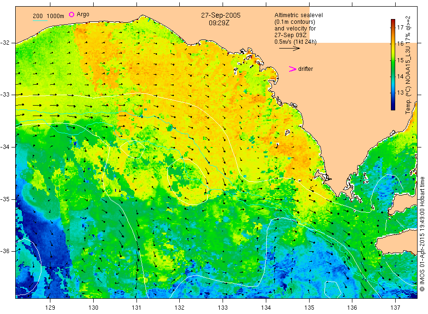Image resolution: width=428 pixels, height=314 pixels.
Task: Click the 'Argo' legend label
Action: 83,14
